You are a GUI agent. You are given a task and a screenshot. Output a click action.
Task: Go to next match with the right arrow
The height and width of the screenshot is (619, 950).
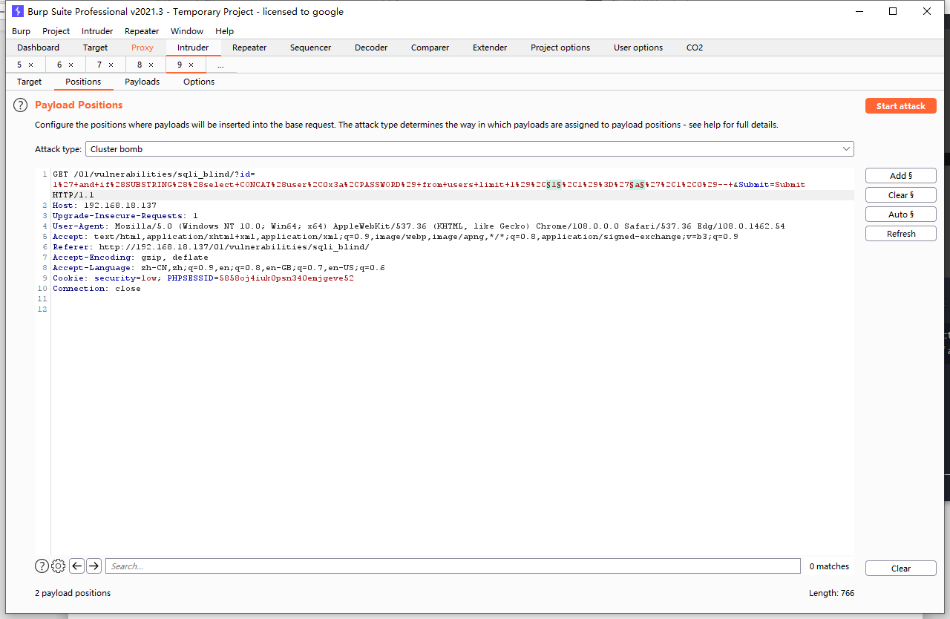pyautogui.click(x=94, y=566)
